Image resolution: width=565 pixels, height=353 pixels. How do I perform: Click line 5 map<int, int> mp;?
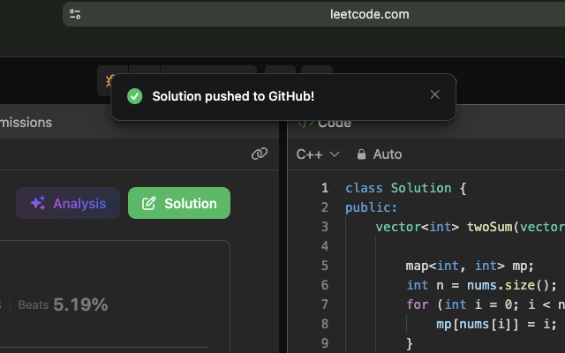point(470,266)
